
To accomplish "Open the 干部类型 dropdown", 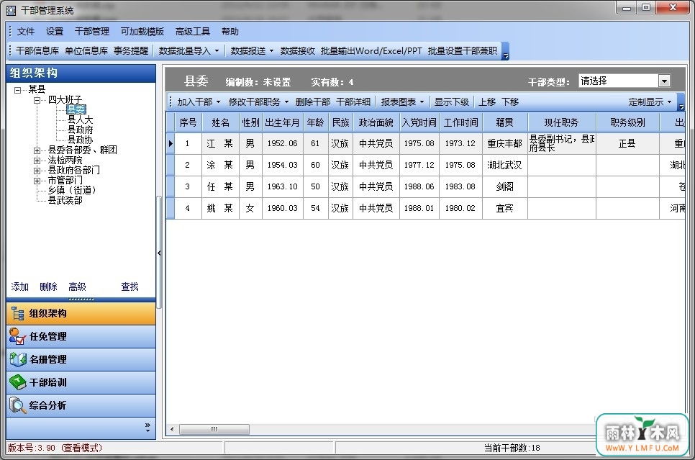I will 664,81.
